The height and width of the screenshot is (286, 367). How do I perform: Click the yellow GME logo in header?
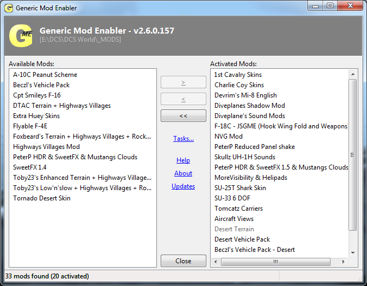21,36
